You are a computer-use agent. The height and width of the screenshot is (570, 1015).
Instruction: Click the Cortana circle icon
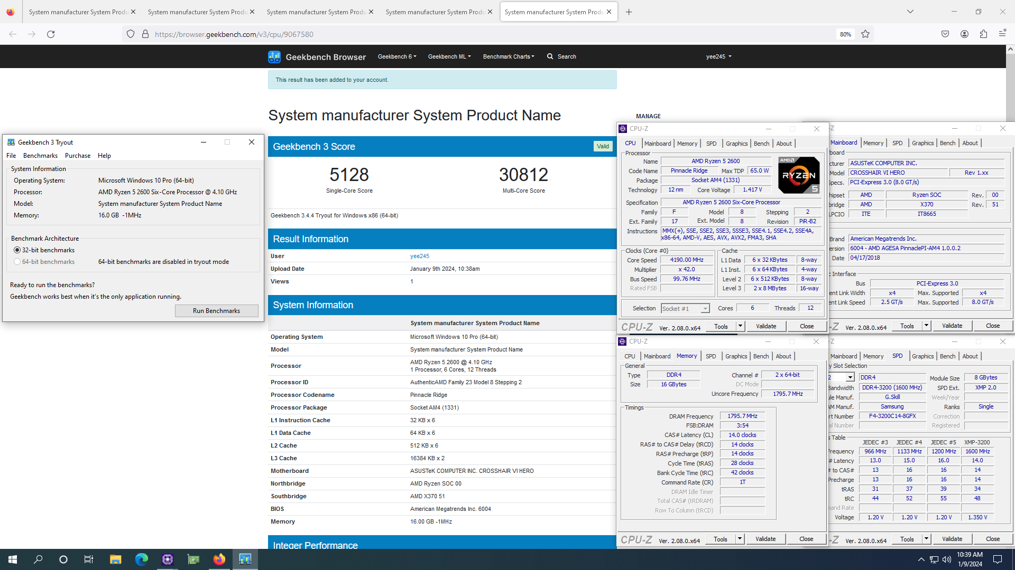[x=63, y=559]
